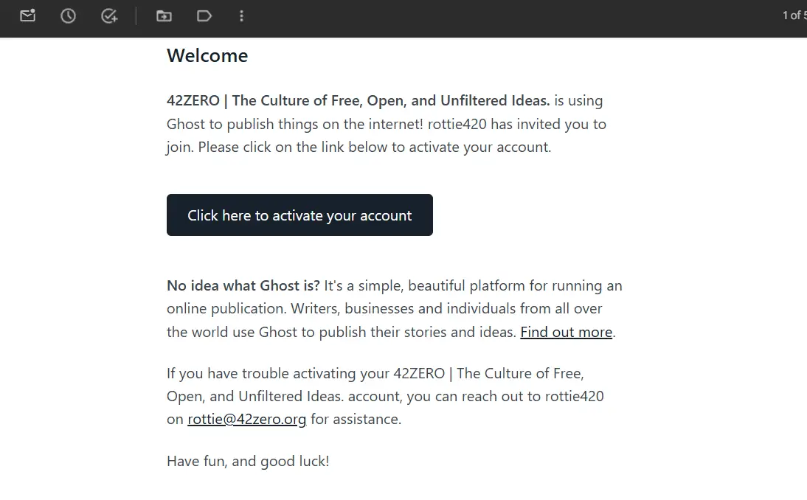Click the "1 of 5" message counter
Screen dimensions: 807x500
click(x=794, y=15)
